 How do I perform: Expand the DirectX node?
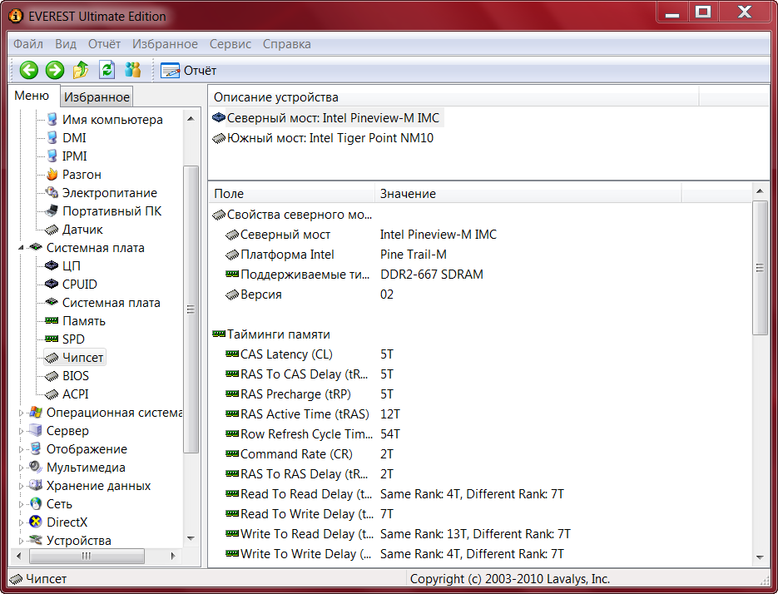tap(21, 522)
